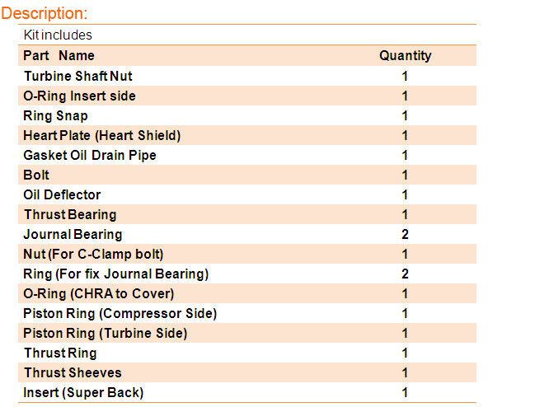
Task: Click Heart Plate (Heart Shield) entry
Action: coord(101,135)
